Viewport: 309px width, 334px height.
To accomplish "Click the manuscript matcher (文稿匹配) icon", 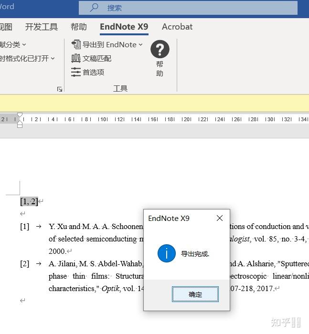I will pos(76,58).
